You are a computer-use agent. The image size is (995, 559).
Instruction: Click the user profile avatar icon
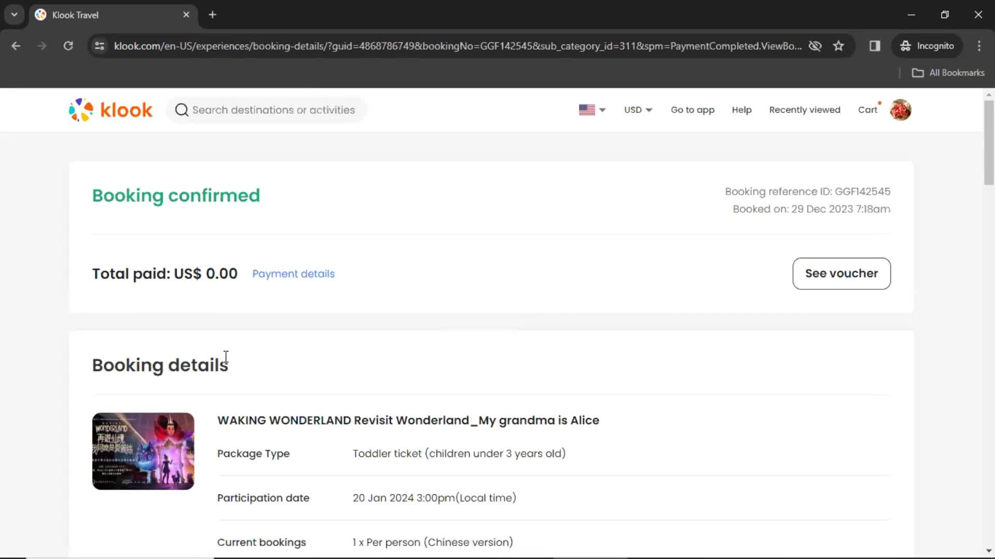(901, 110)
